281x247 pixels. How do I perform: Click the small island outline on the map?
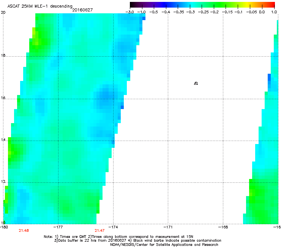[x=196, y=83]
